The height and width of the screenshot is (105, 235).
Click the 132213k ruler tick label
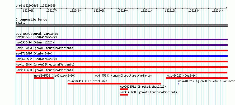[194, 11]
